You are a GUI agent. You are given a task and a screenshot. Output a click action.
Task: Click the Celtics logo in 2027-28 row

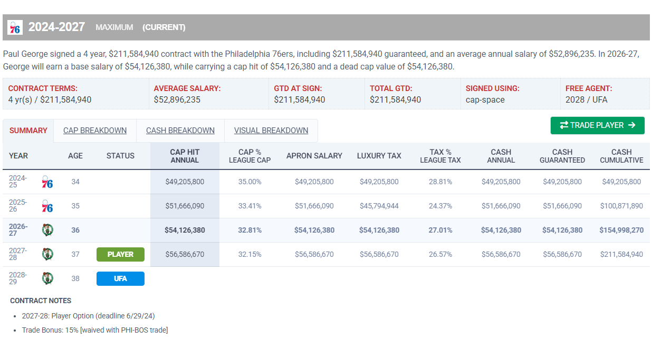pos(47,254)
